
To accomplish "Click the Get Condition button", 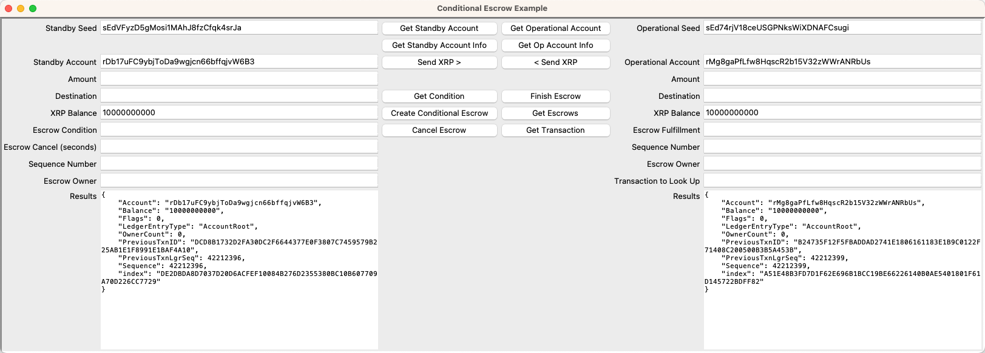I will coord(439,96).
